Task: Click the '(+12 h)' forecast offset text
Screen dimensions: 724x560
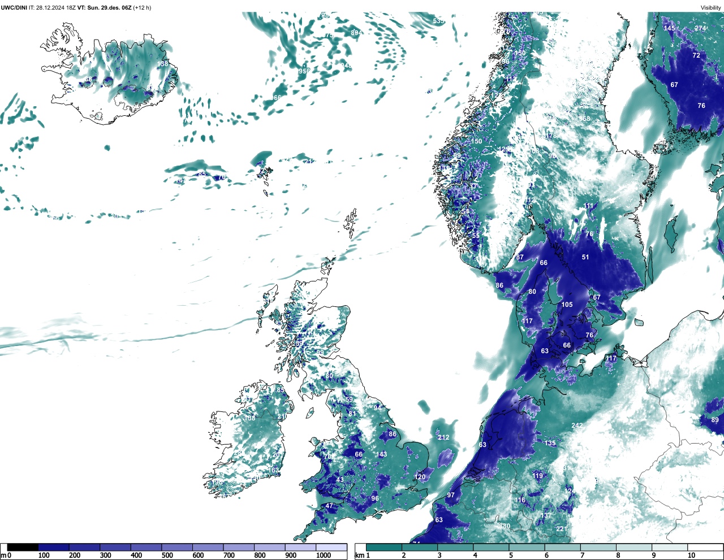Action: click(142, 7)
